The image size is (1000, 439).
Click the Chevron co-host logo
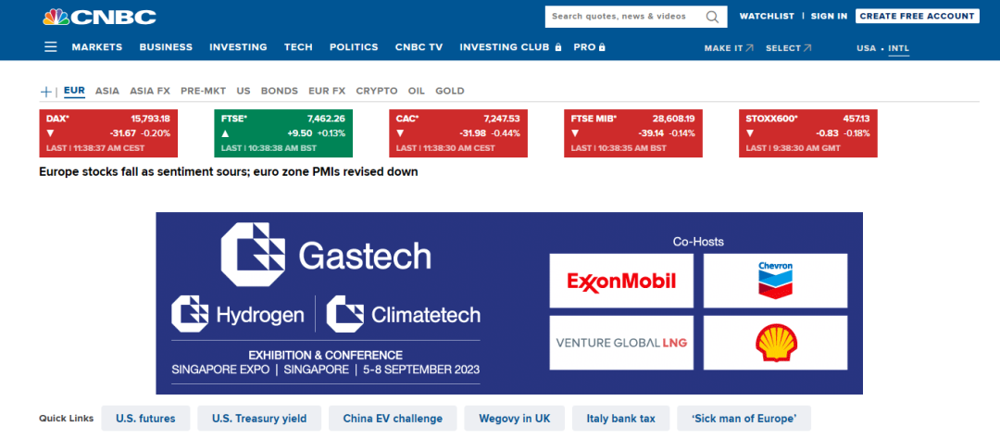click(775, 281)
